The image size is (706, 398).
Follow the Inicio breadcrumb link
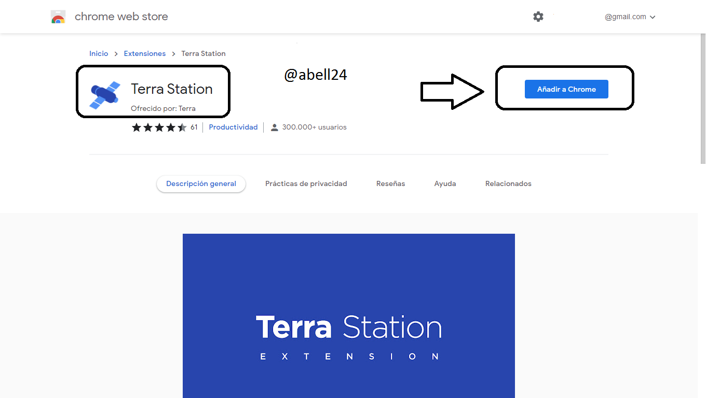[x=99, y=53]
